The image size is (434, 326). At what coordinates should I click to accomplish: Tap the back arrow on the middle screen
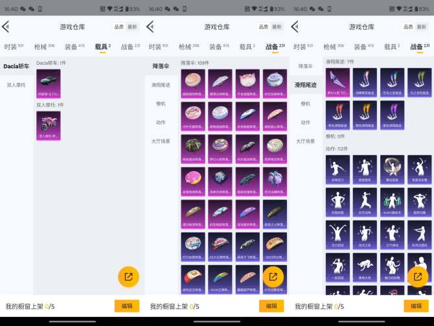150,27
